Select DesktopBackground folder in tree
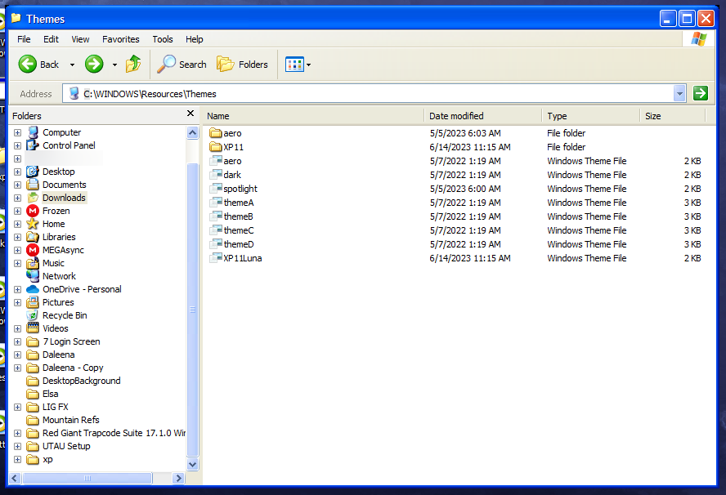 [x=82, y=381]
